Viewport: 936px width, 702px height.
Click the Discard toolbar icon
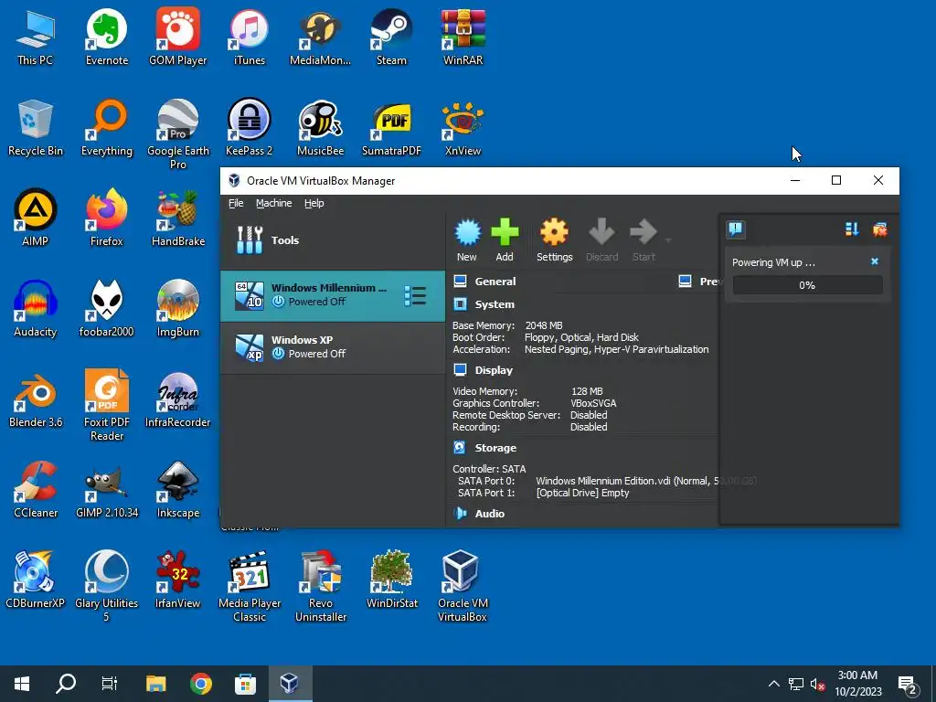(x=601, y=232)
